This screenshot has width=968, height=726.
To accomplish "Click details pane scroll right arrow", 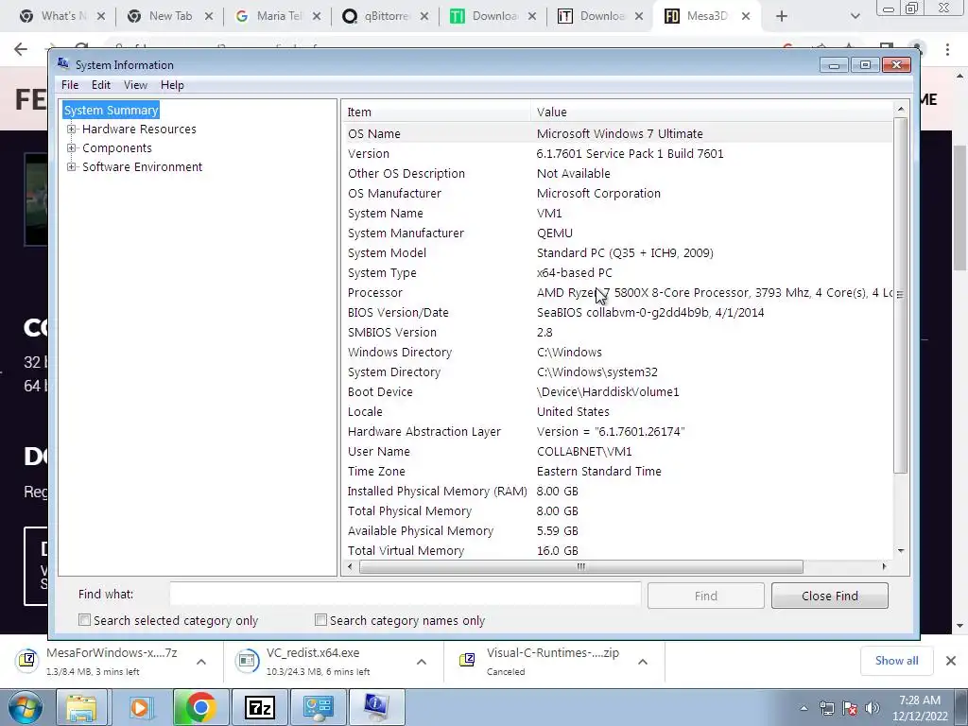I will 884,567.
